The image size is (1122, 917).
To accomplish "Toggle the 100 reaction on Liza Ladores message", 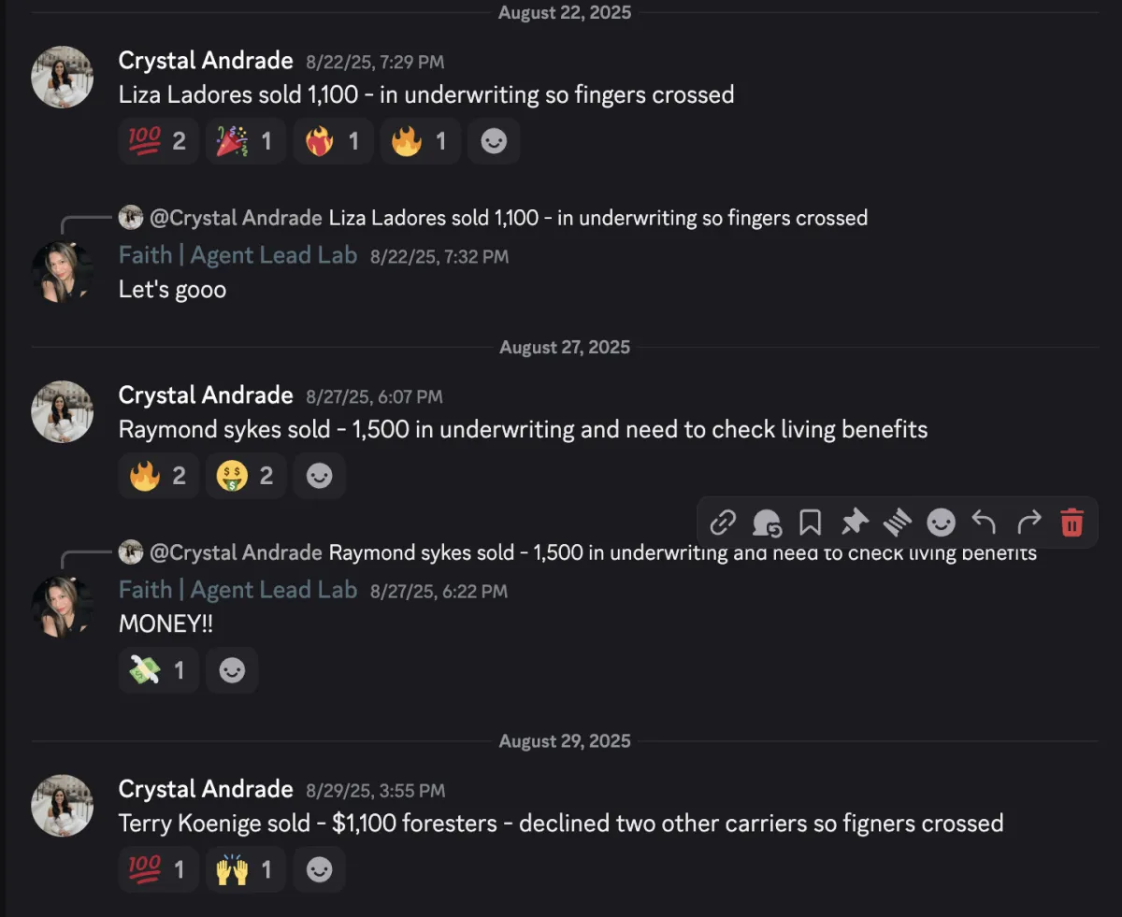I will pos(158,141).
